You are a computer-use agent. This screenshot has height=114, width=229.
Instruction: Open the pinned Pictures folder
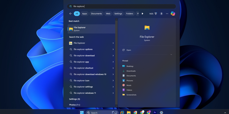click(x=128, y=80)
